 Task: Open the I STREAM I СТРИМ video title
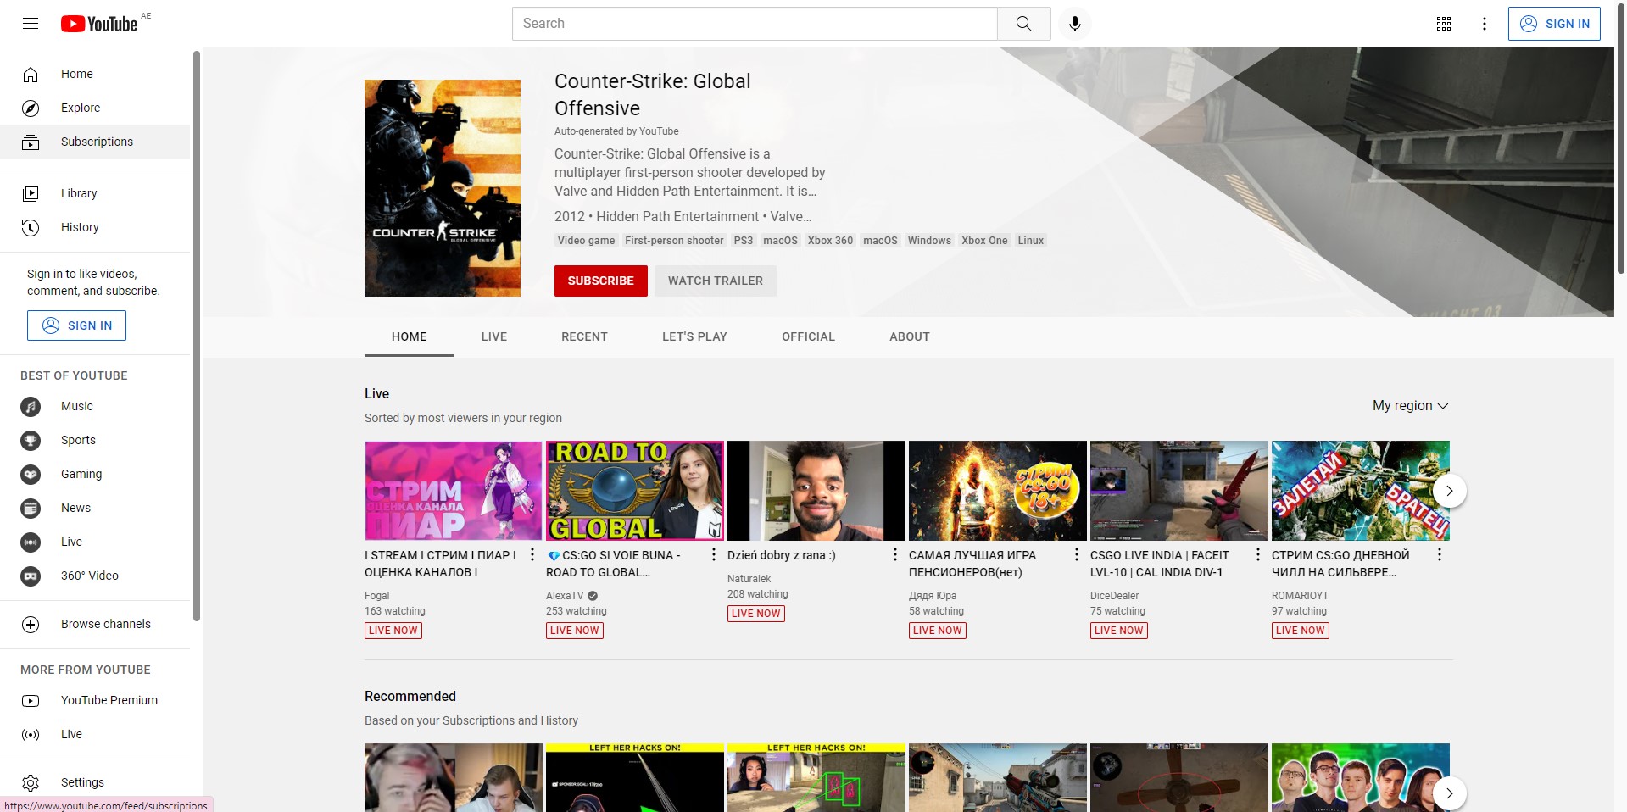tap(440, 564)
